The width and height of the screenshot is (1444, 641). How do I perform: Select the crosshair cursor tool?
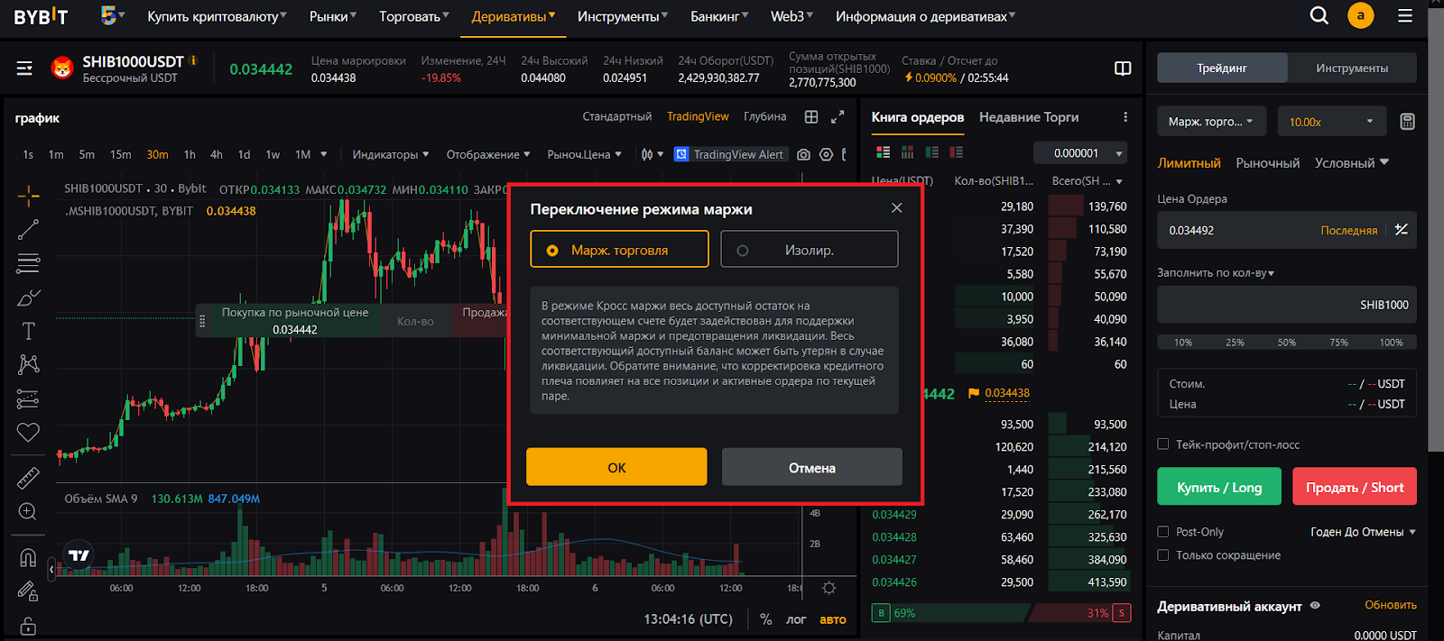(x=28, y=196)
